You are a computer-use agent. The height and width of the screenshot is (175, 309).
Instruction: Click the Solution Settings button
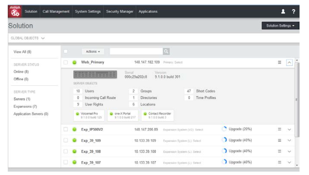coord(280,26)
